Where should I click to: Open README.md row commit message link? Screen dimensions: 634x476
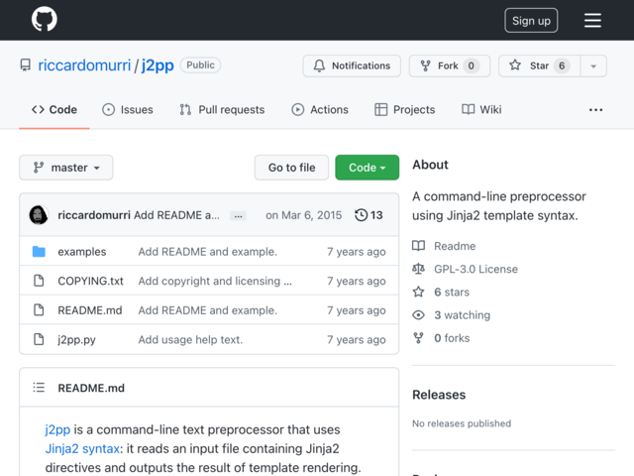tap(208, 310)
